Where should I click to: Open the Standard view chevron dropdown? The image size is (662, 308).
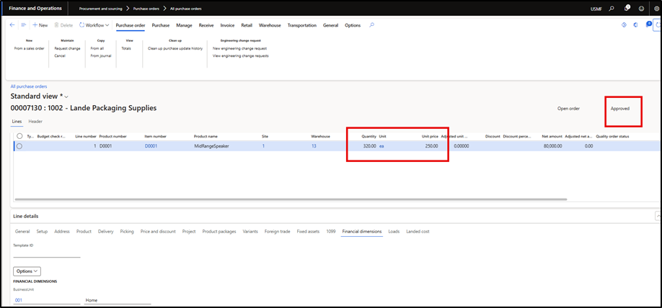click(x=66, y=96)
